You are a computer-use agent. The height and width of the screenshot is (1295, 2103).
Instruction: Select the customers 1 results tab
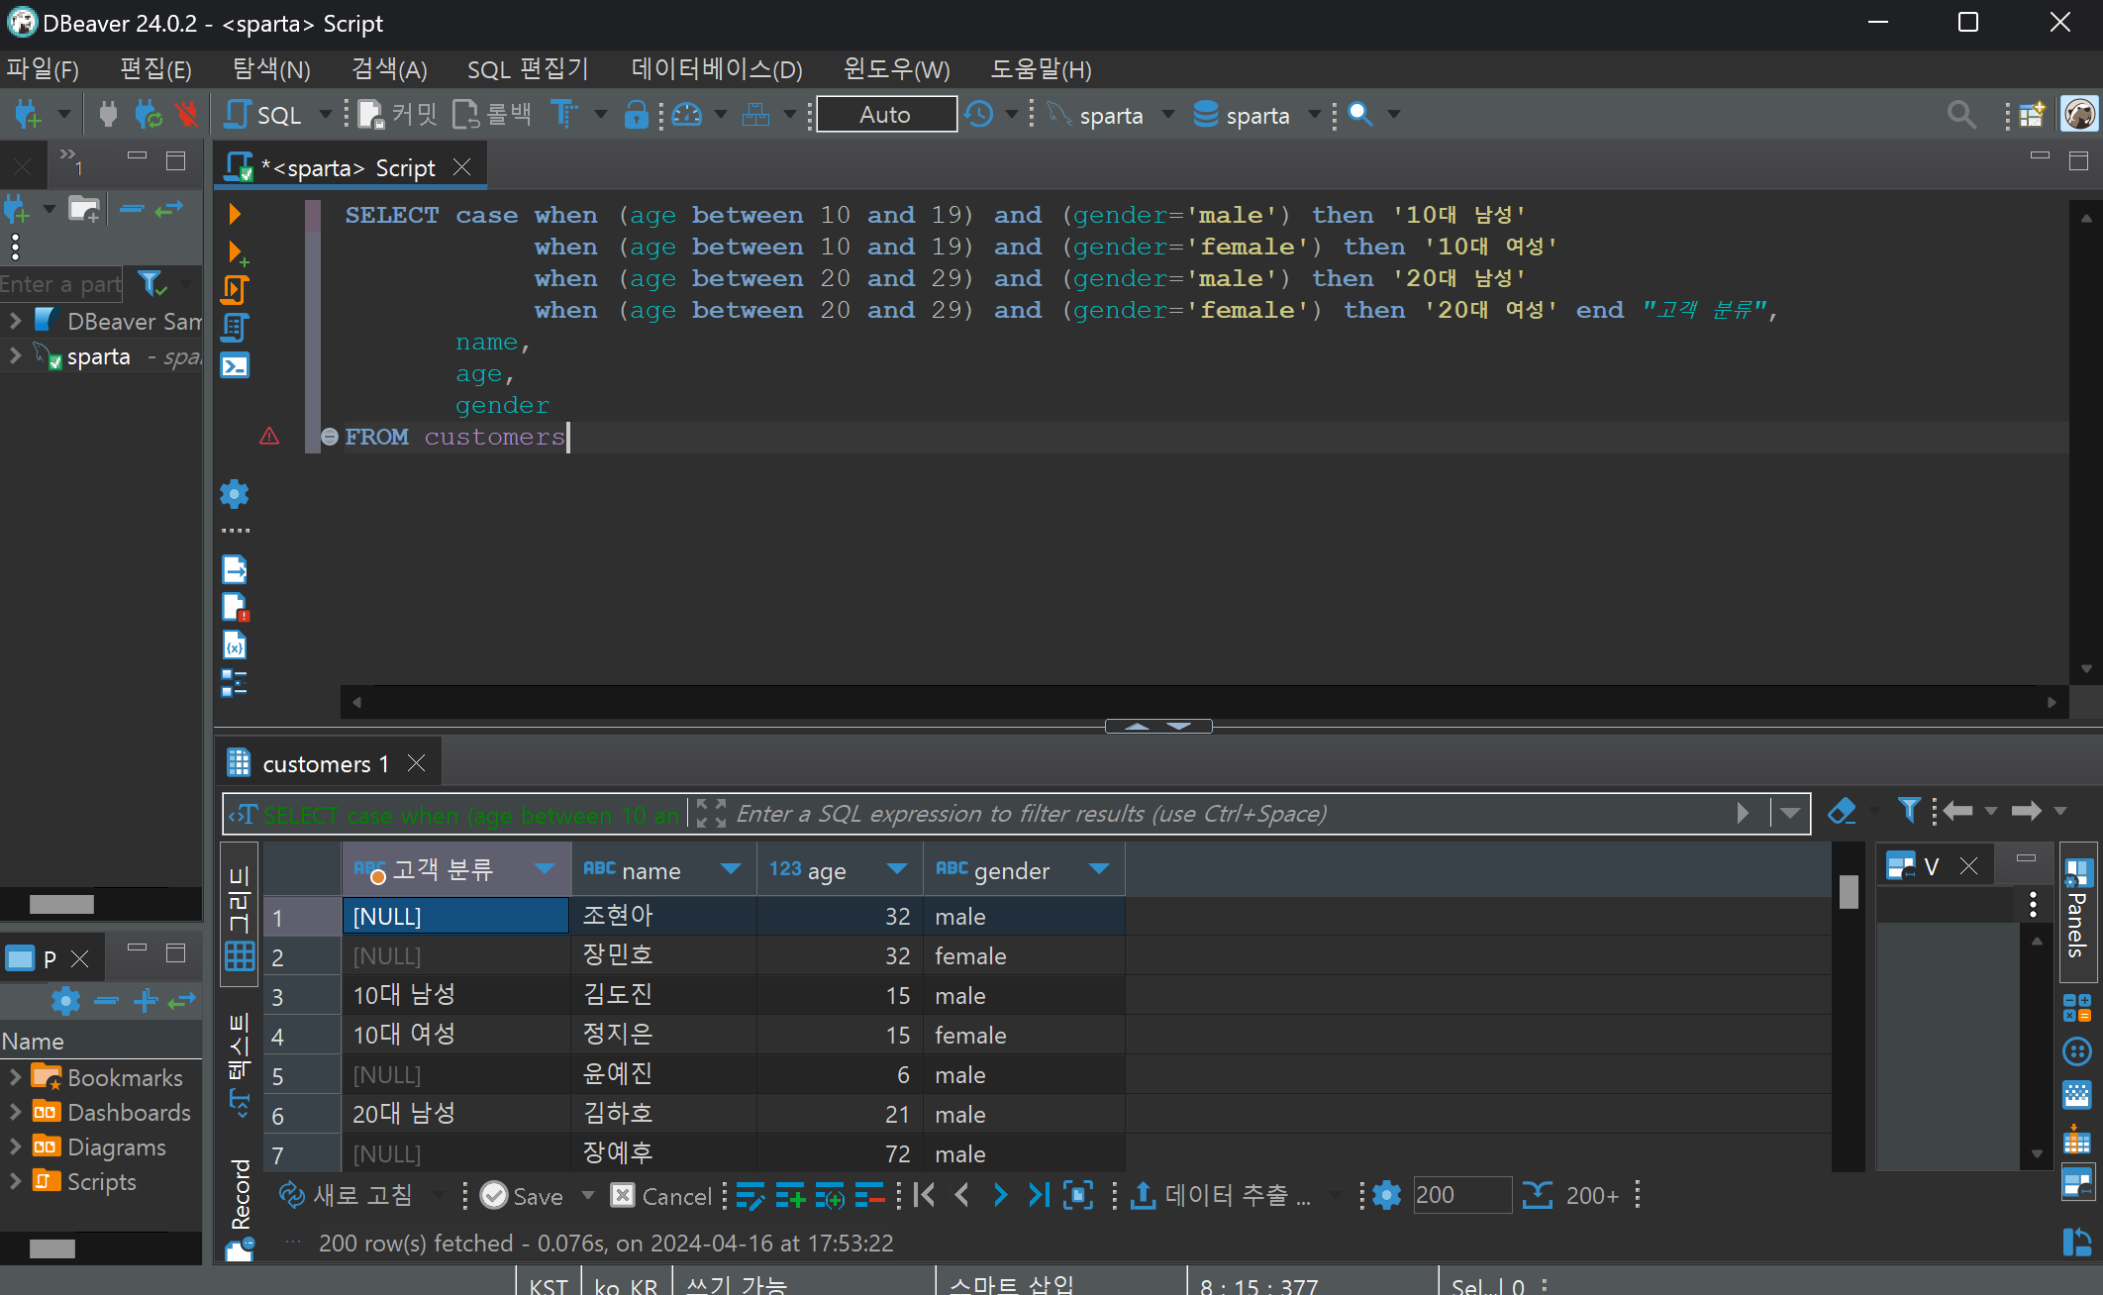tap(324, 764)
